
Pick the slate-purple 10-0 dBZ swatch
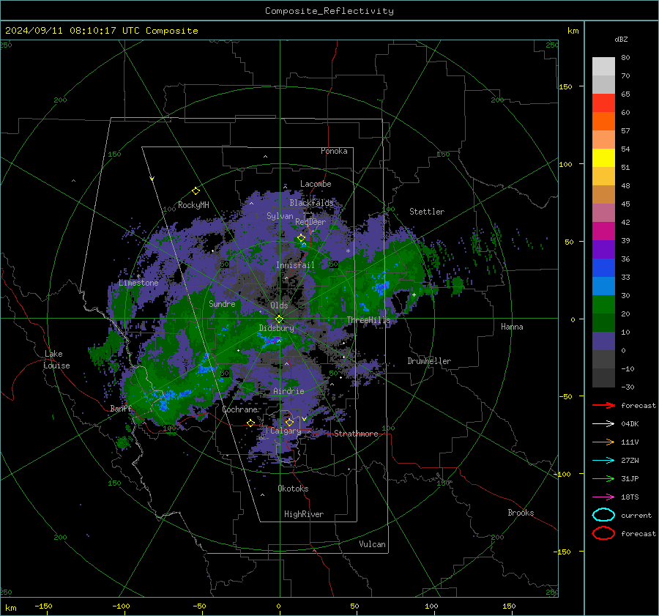(603, 341)
